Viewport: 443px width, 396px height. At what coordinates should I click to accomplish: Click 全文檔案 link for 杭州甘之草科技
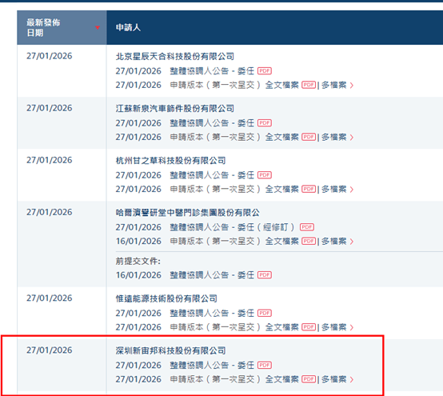[x=282, y=189]
